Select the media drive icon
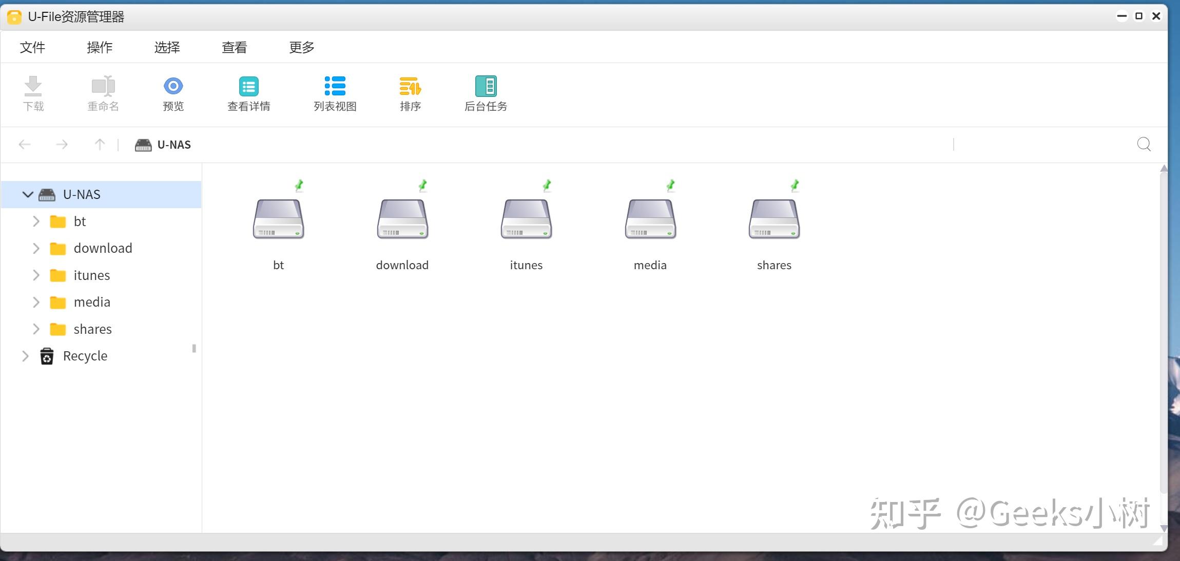 650,219
